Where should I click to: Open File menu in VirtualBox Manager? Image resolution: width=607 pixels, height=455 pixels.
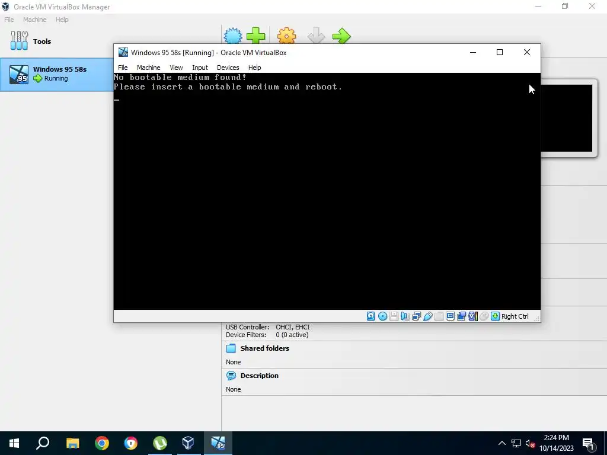coord(9,20)
